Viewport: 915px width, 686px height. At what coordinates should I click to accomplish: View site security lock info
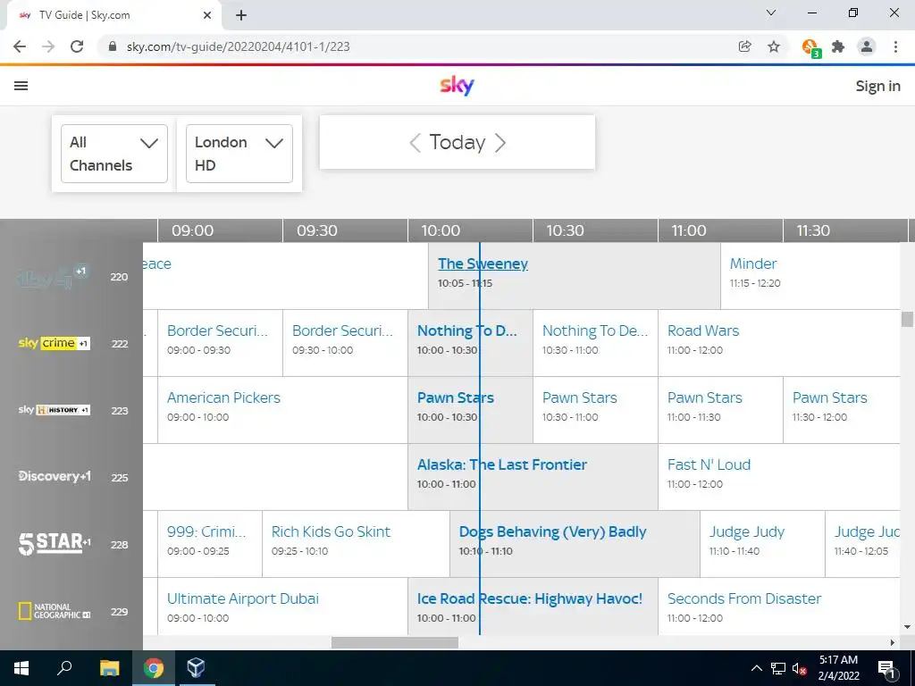coord(113,46)
